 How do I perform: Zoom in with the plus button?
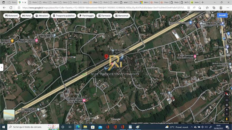click(227, 110)
